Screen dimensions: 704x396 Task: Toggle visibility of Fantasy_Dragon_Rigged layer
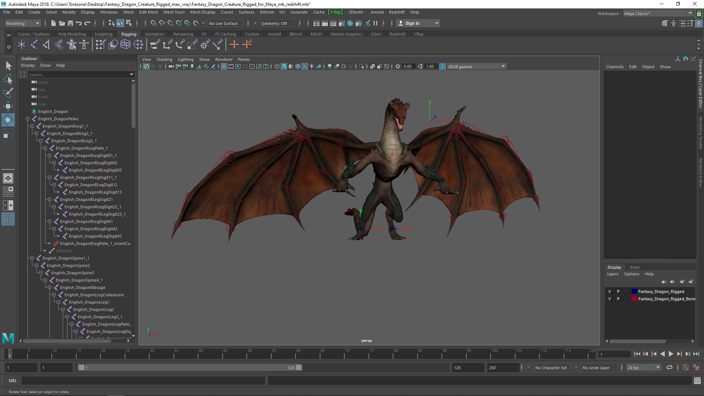(609, 291)
